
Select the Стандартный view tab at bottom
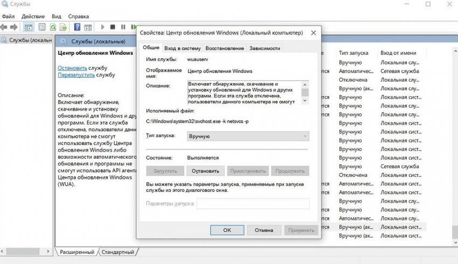(x=117, y=252)
